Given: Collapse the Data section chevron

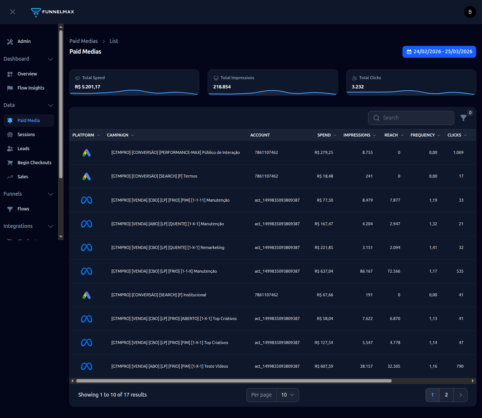Looking at the screenshot, I should tap(51, 105).
